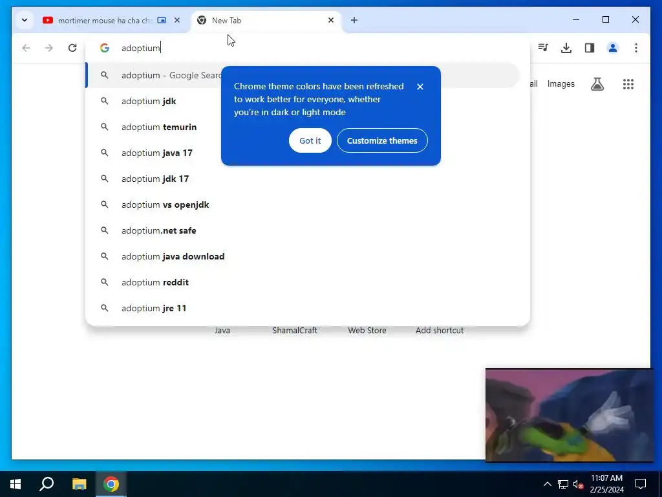Switch to the mortimer mouse YouTube tab
The width and height of the screenshot is (662, 497).
tap(103, 20)
